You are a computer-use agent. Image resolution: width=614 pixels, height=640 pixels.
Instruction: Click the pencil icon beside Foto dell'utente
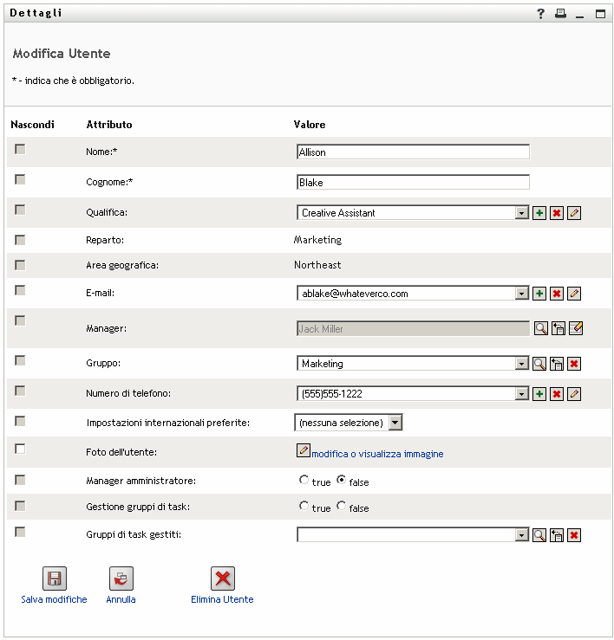click(303, 449)
